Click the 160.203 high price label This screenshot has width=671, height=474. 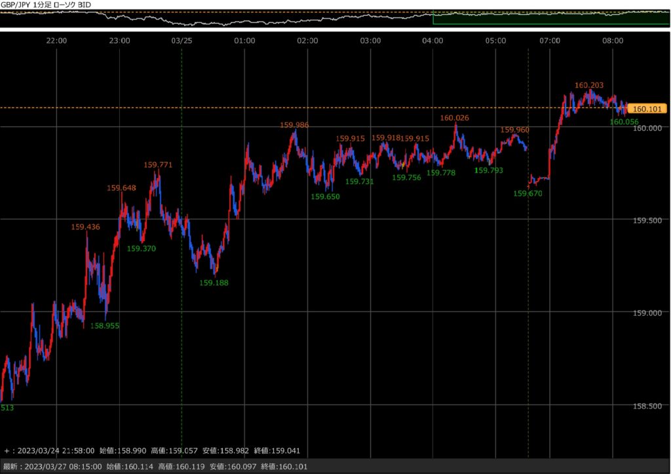point(589,85)
